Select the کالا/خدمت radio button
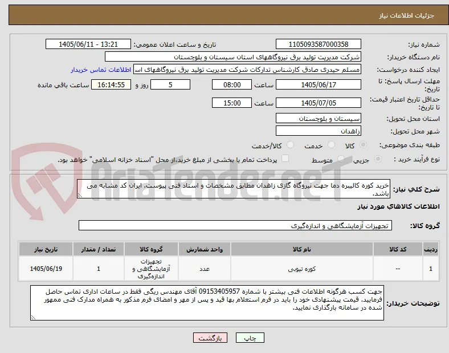This screenshot has height=353, width=449. tap(290, 145)
